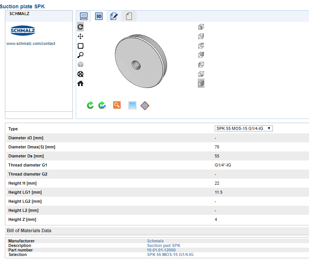Click the Type row label
This screenshot has width=309, height=259.
pyautogui.click(x=13, y=129)
